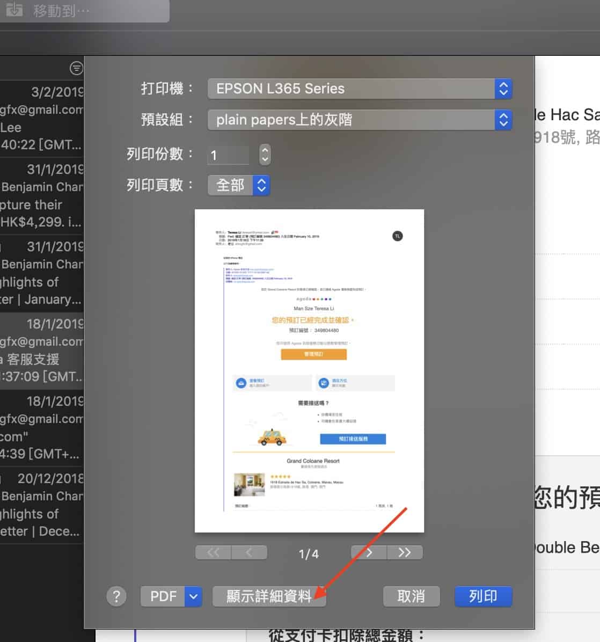The width and height of the screenshot is (600, 642).
Task: Click the PDF button
Action: pos(163,596)
